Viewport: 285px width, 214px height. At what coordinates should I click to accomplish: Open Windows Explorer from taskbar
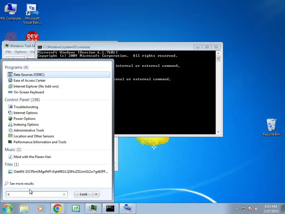[x=24, y=208]
